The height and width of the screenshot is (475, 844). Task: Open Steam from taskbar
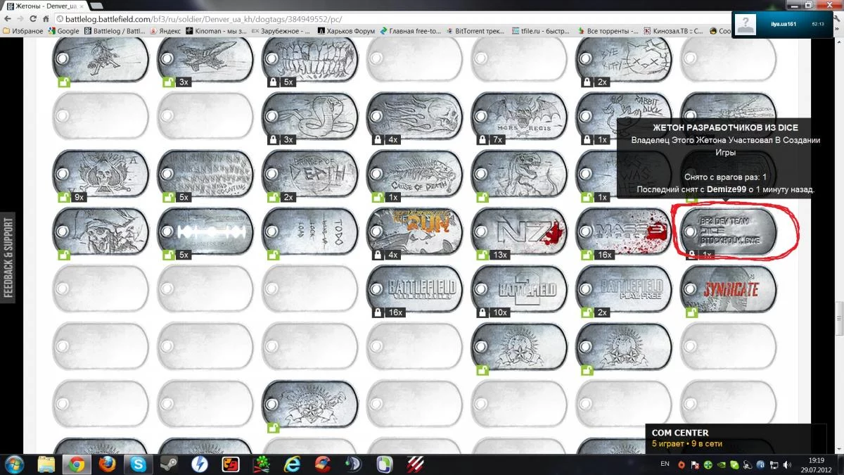(x=167, y=464)
